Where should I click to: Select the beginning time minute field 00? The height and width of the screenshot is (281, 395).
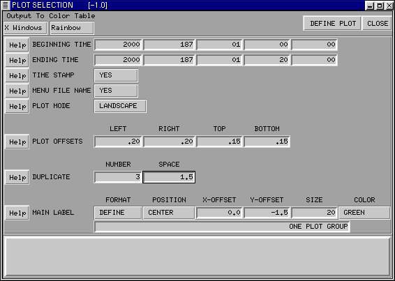click(x=267, y=45)
